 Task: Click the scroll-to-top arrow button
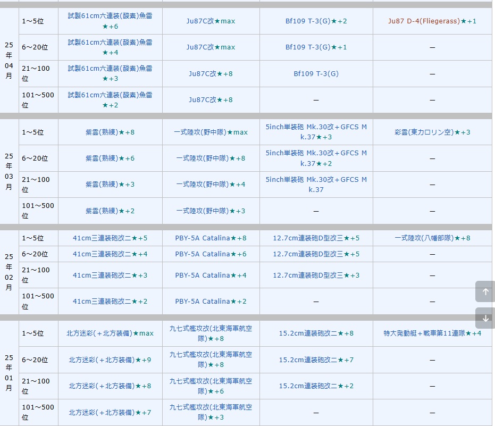click(x=485, y=291)
